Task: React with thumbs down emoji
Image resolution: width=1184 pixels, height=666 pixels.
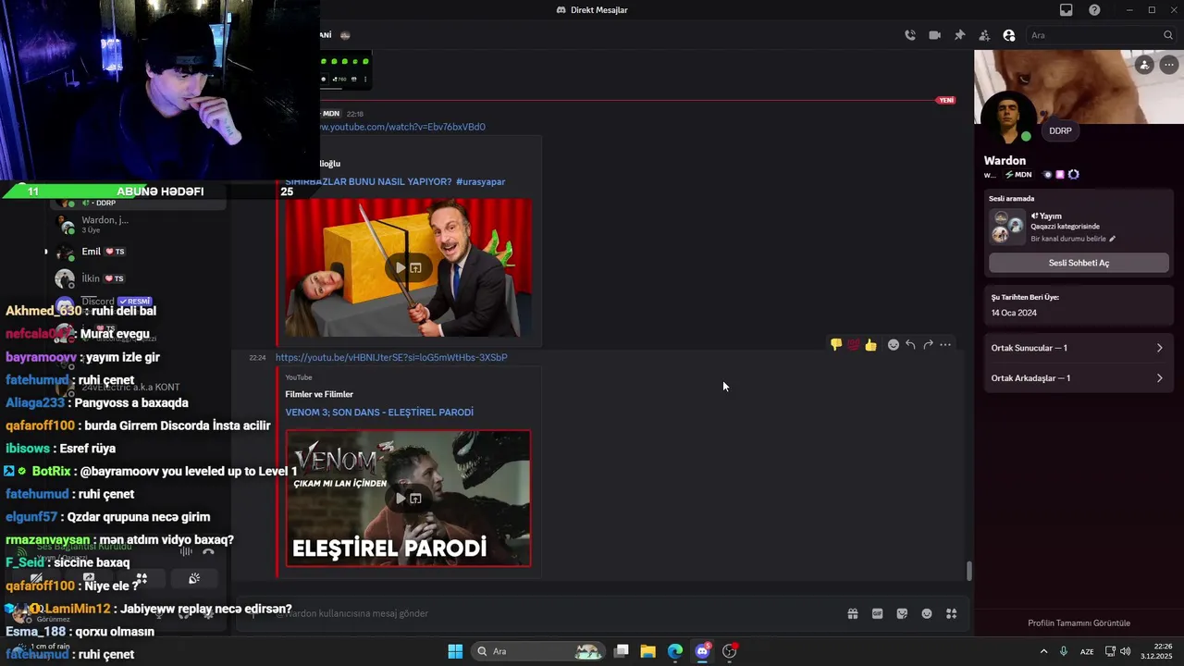Action: [x=836, y=345]
